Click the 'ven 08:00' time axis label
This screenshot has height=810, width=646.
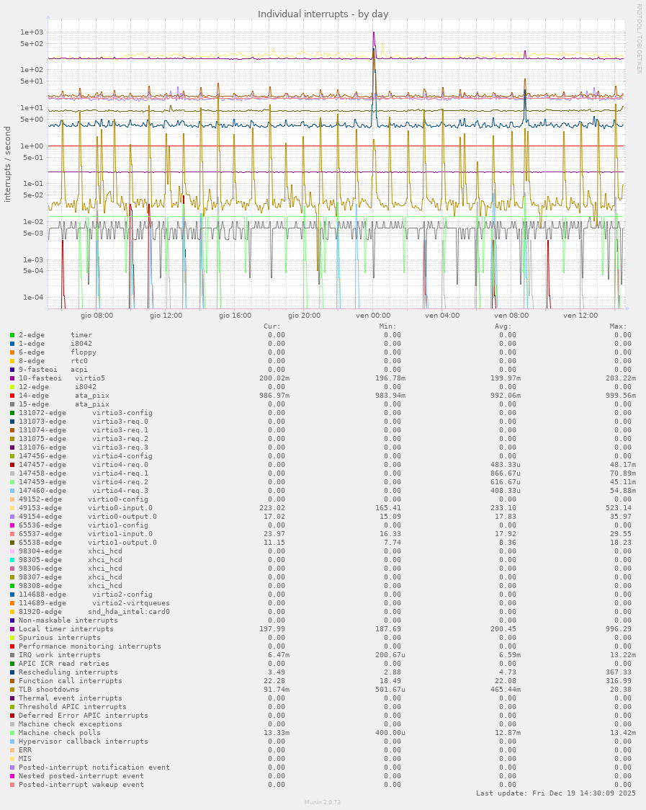click(511, 315)
